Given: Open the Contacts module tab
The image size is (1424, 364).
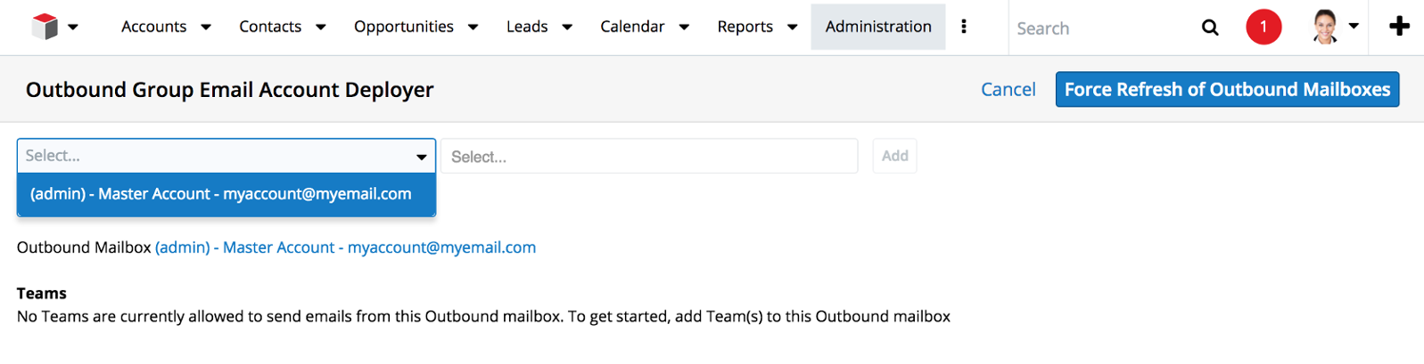Looking at the screenshot, I should click(270, 27).
